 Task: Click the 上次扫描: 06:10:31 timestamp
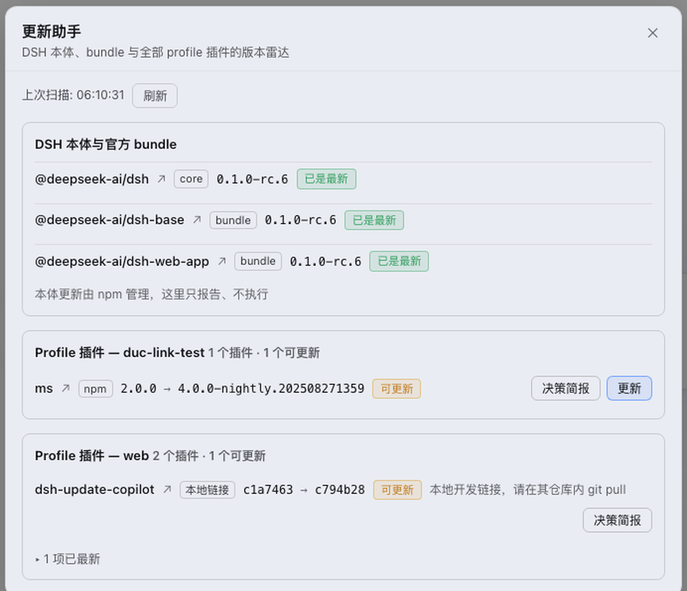[73, 95]
